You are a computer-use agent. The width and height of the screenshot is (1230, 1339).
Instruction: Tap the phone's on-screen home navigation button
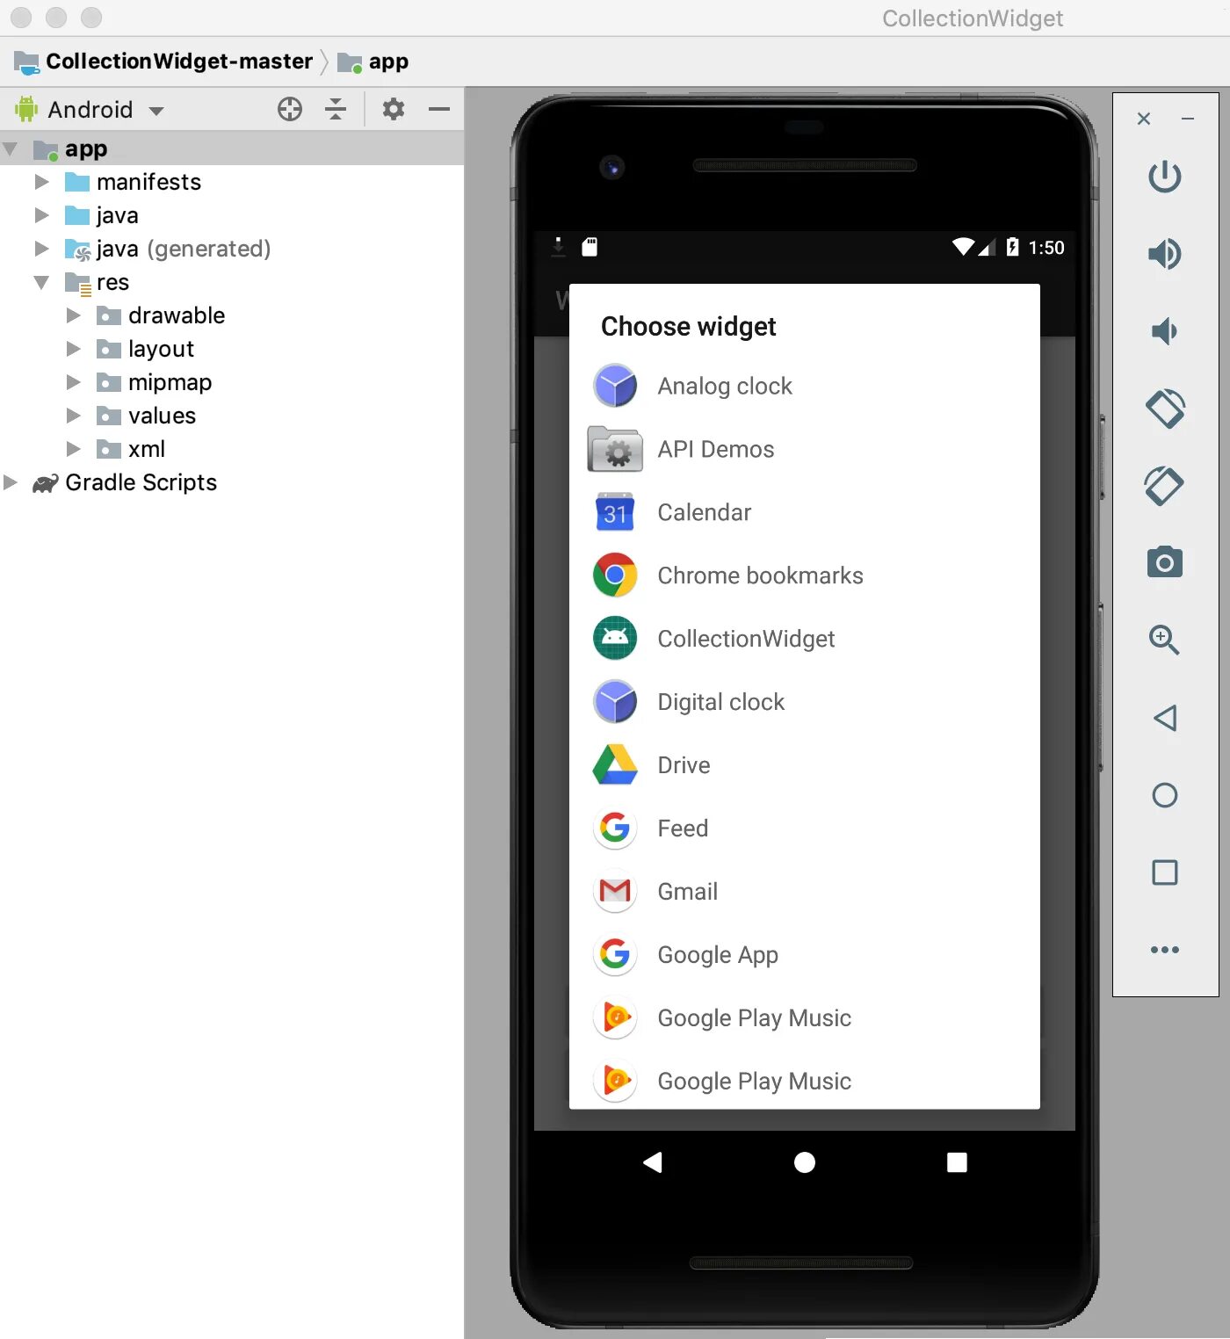(805, 1162)
